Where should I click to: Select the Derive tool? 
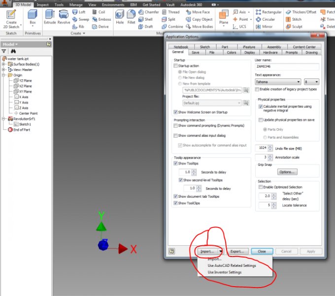point(100,27)
